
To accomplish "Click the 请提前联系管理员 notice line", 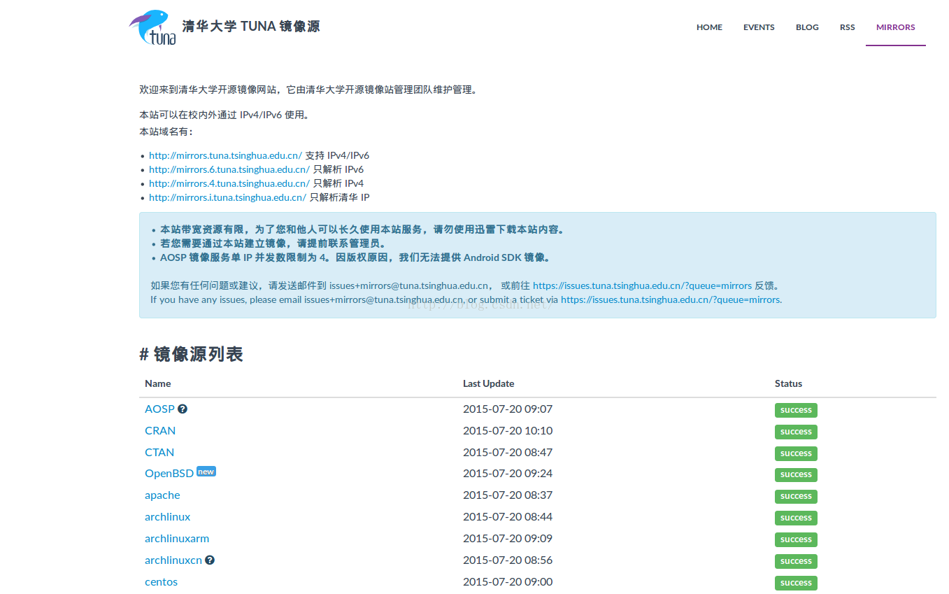I will pyautogui.click(x=273, y=243).
